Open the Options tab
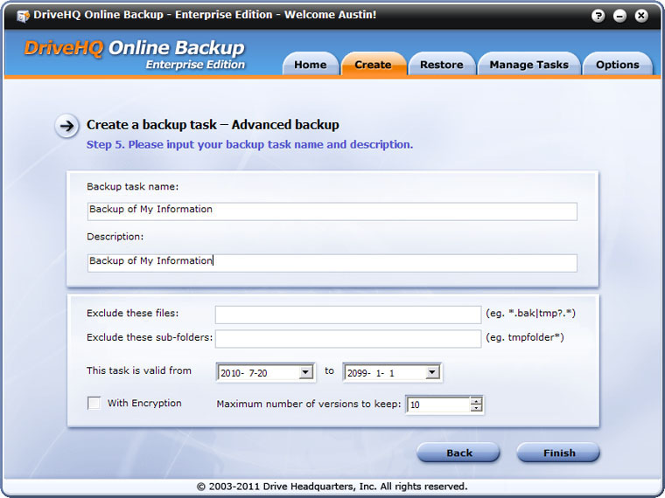 pos(617,65)
